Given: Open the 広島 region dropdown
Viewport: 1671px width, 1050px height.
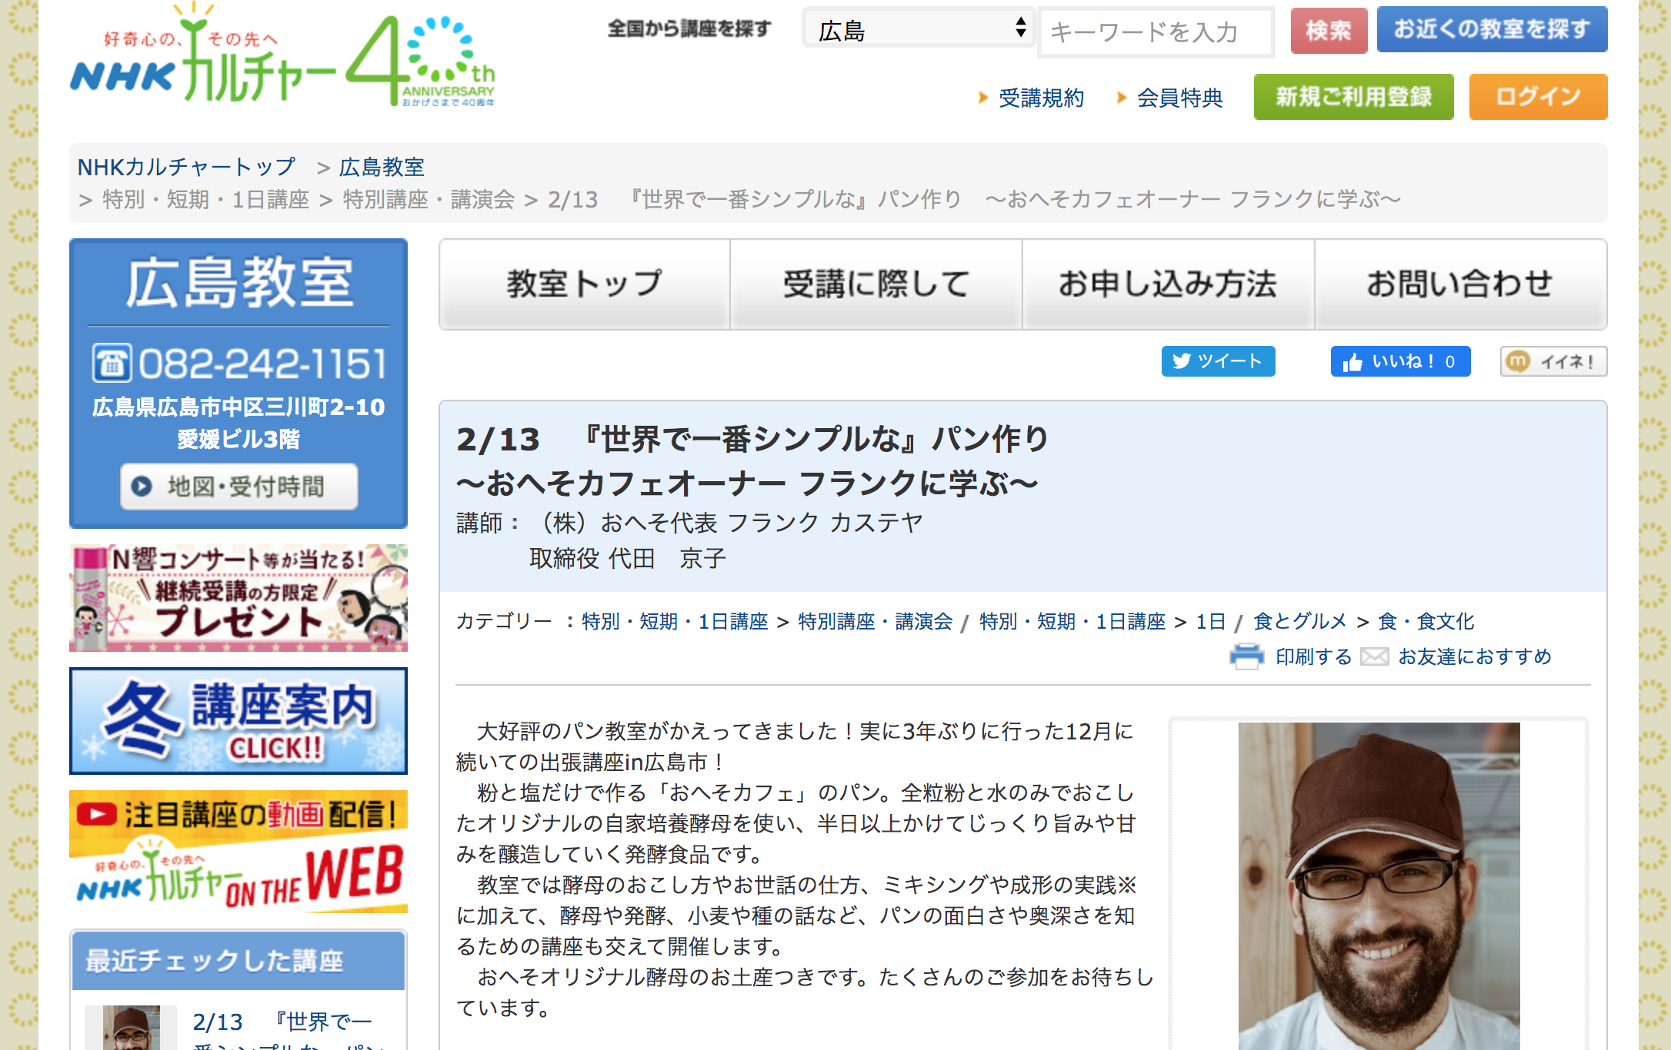Looking at the screenshot, I should (x=919, y=29).
